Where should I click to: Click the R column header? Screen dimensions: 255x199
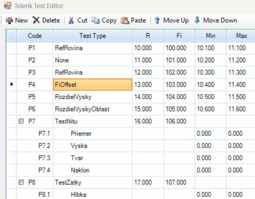[x=147, y=36]
